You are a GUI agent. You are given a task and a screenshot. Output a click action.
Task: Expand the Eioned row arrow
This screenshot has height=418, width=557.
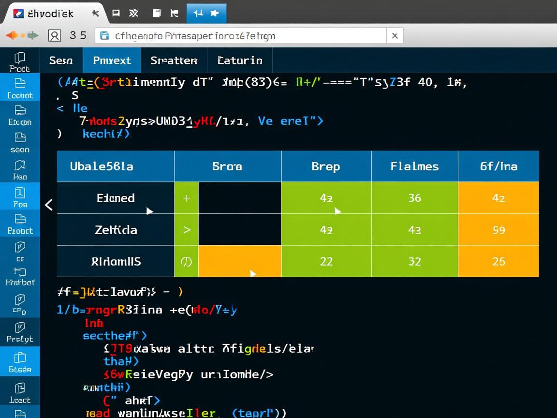[149, 211]
